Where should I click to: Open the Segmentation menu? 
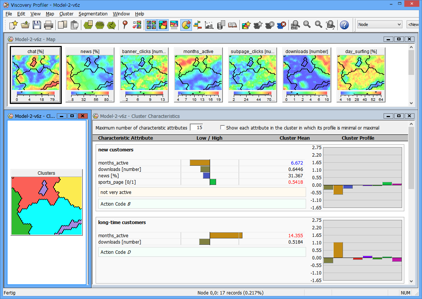93,14
